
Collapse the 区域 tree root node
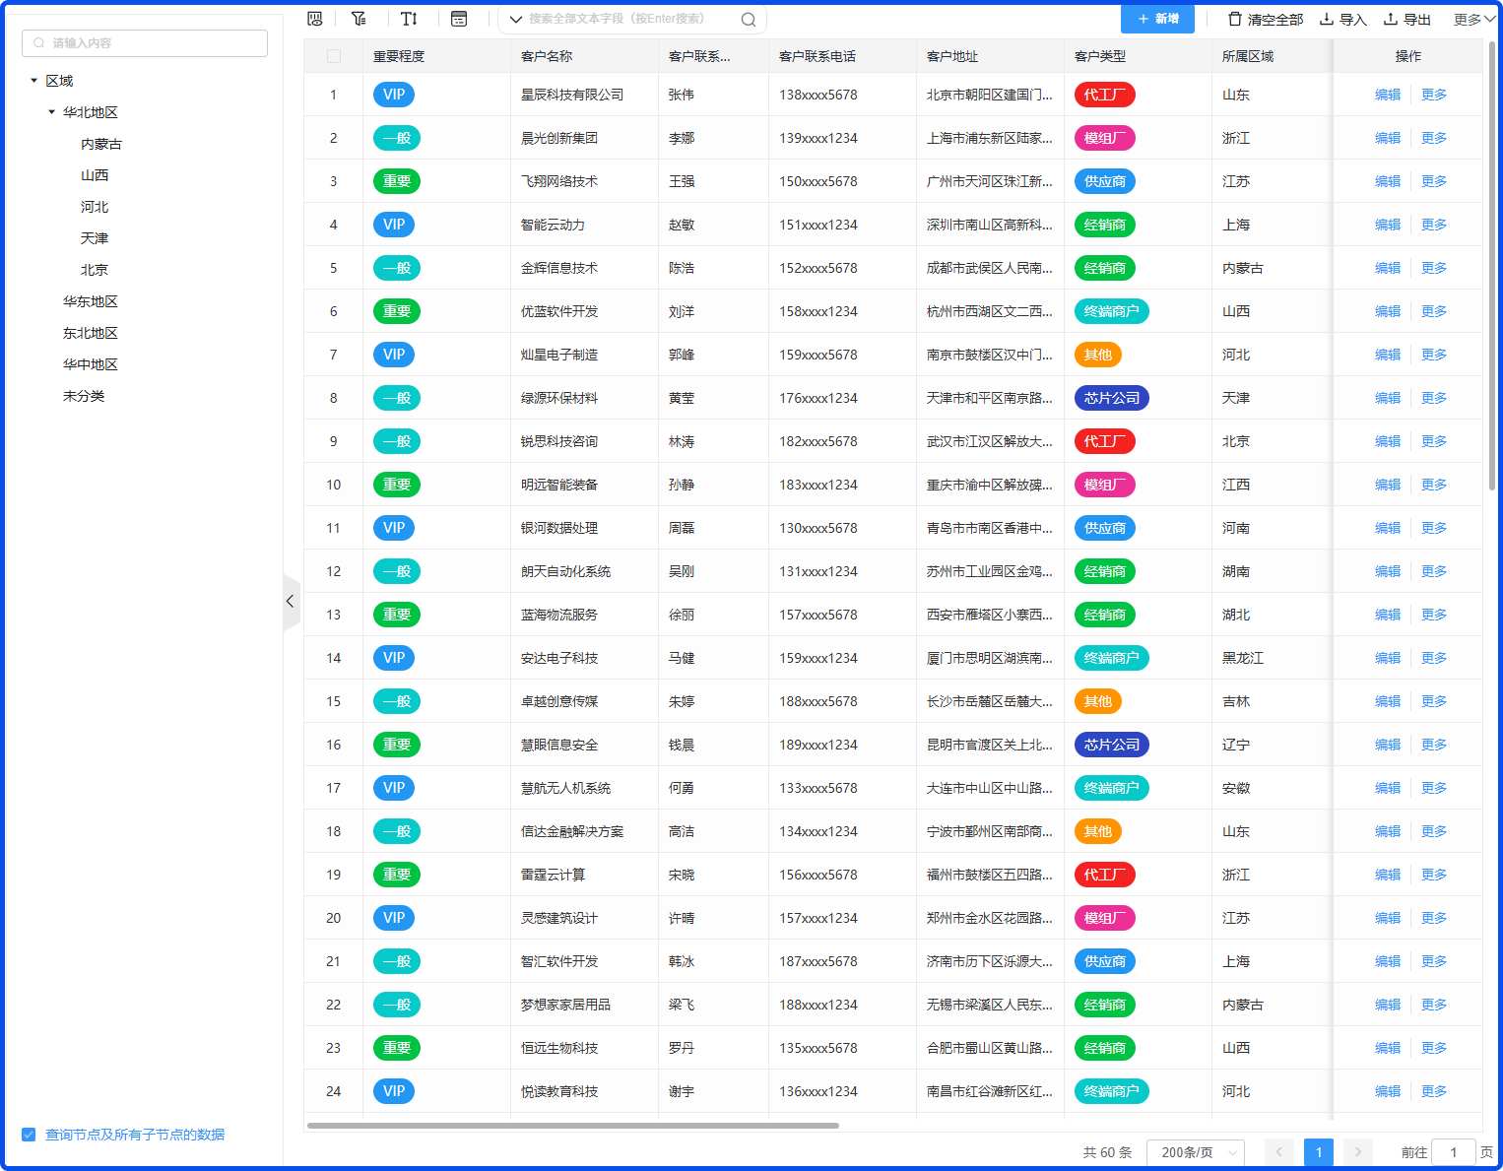pos(34,81)
